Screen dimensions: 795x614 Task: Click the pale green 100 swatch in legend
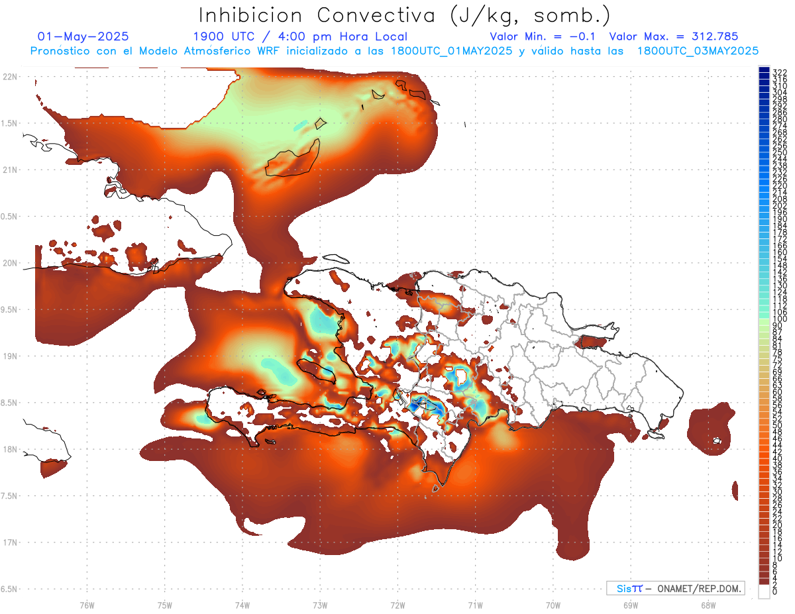(764, 321)
